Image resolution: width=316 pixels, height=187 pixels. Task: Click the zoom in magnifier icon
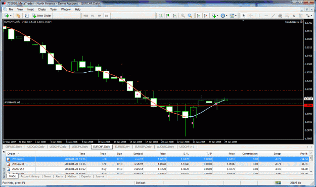point(183,16)
